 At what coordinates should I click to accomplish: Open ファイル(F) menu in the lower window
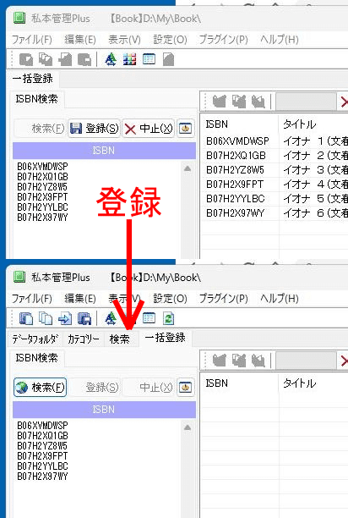32,299
